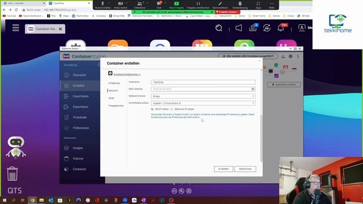Click Zoom new share green icon
The width and height of the screenshot is (363, 204).
pos(176,3)
